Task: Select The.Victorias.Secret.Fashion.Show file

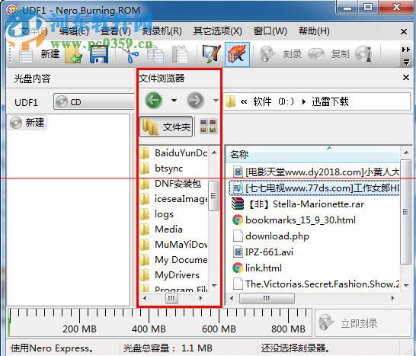Action: tap(315, 284)
